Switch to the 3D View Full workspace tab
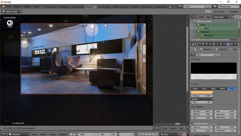The image size is (241, 136). pyautogui.click(x=50, y=7)
